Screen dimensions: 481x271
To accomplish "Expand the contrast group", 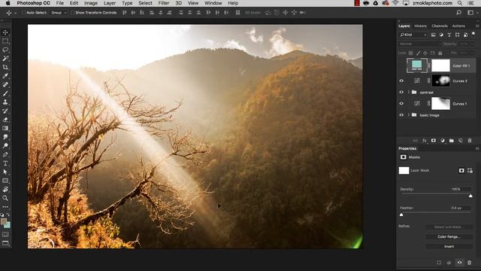I will coord(408,92).
